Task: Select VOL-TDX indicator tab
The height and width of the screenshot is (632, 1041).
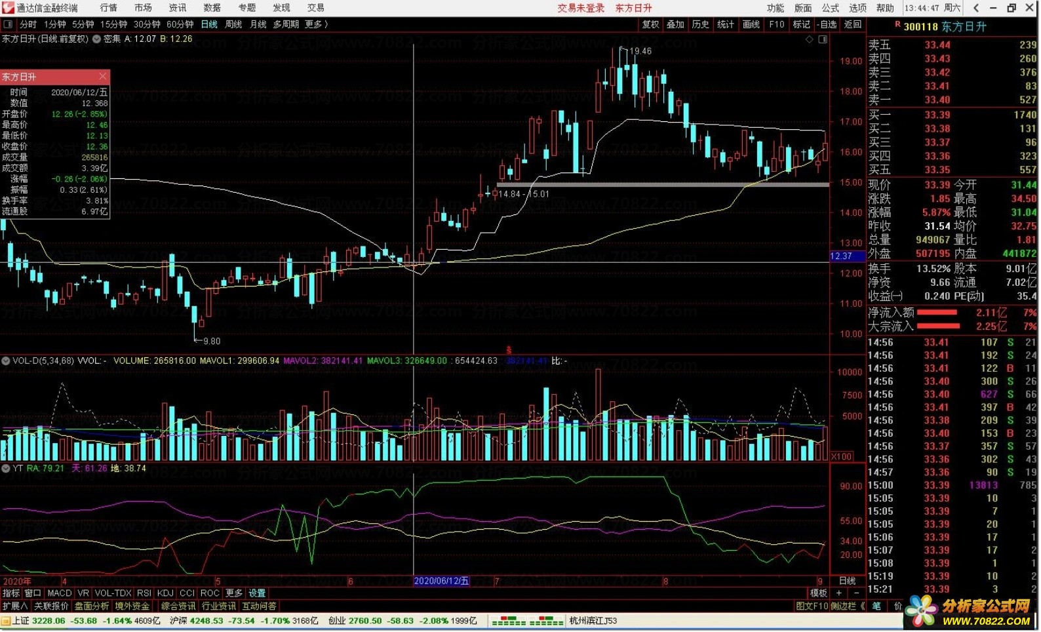Action: pos(113,593)
